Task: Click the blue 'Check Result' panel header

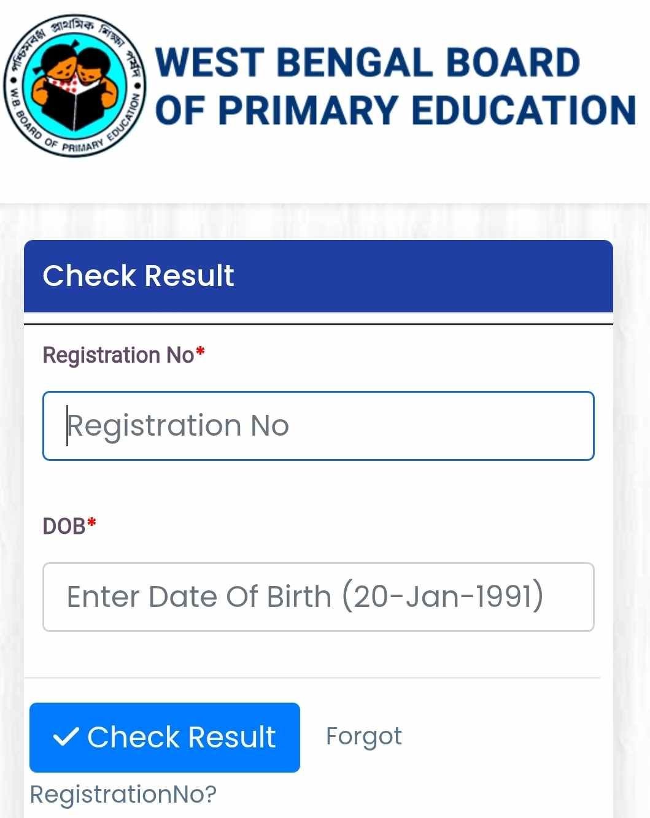Action: [x=318, y=276]
